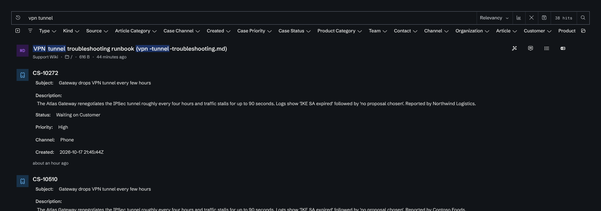Expand the Created filter

coord(219,31)
